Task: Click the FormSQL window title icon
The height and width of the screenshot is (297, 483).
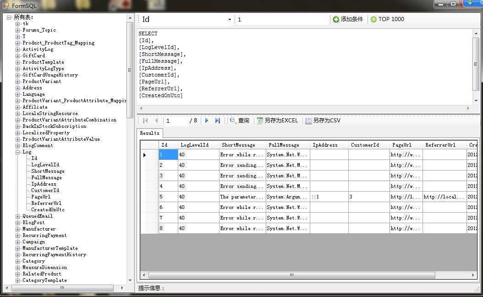Action: click(5, 5)
